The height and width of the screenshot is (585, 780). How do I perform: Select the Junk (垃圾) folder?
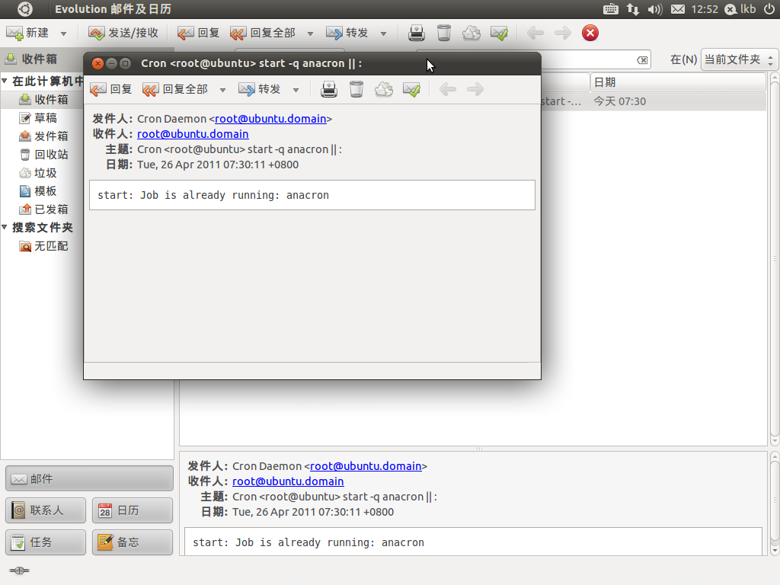point(38,173)
